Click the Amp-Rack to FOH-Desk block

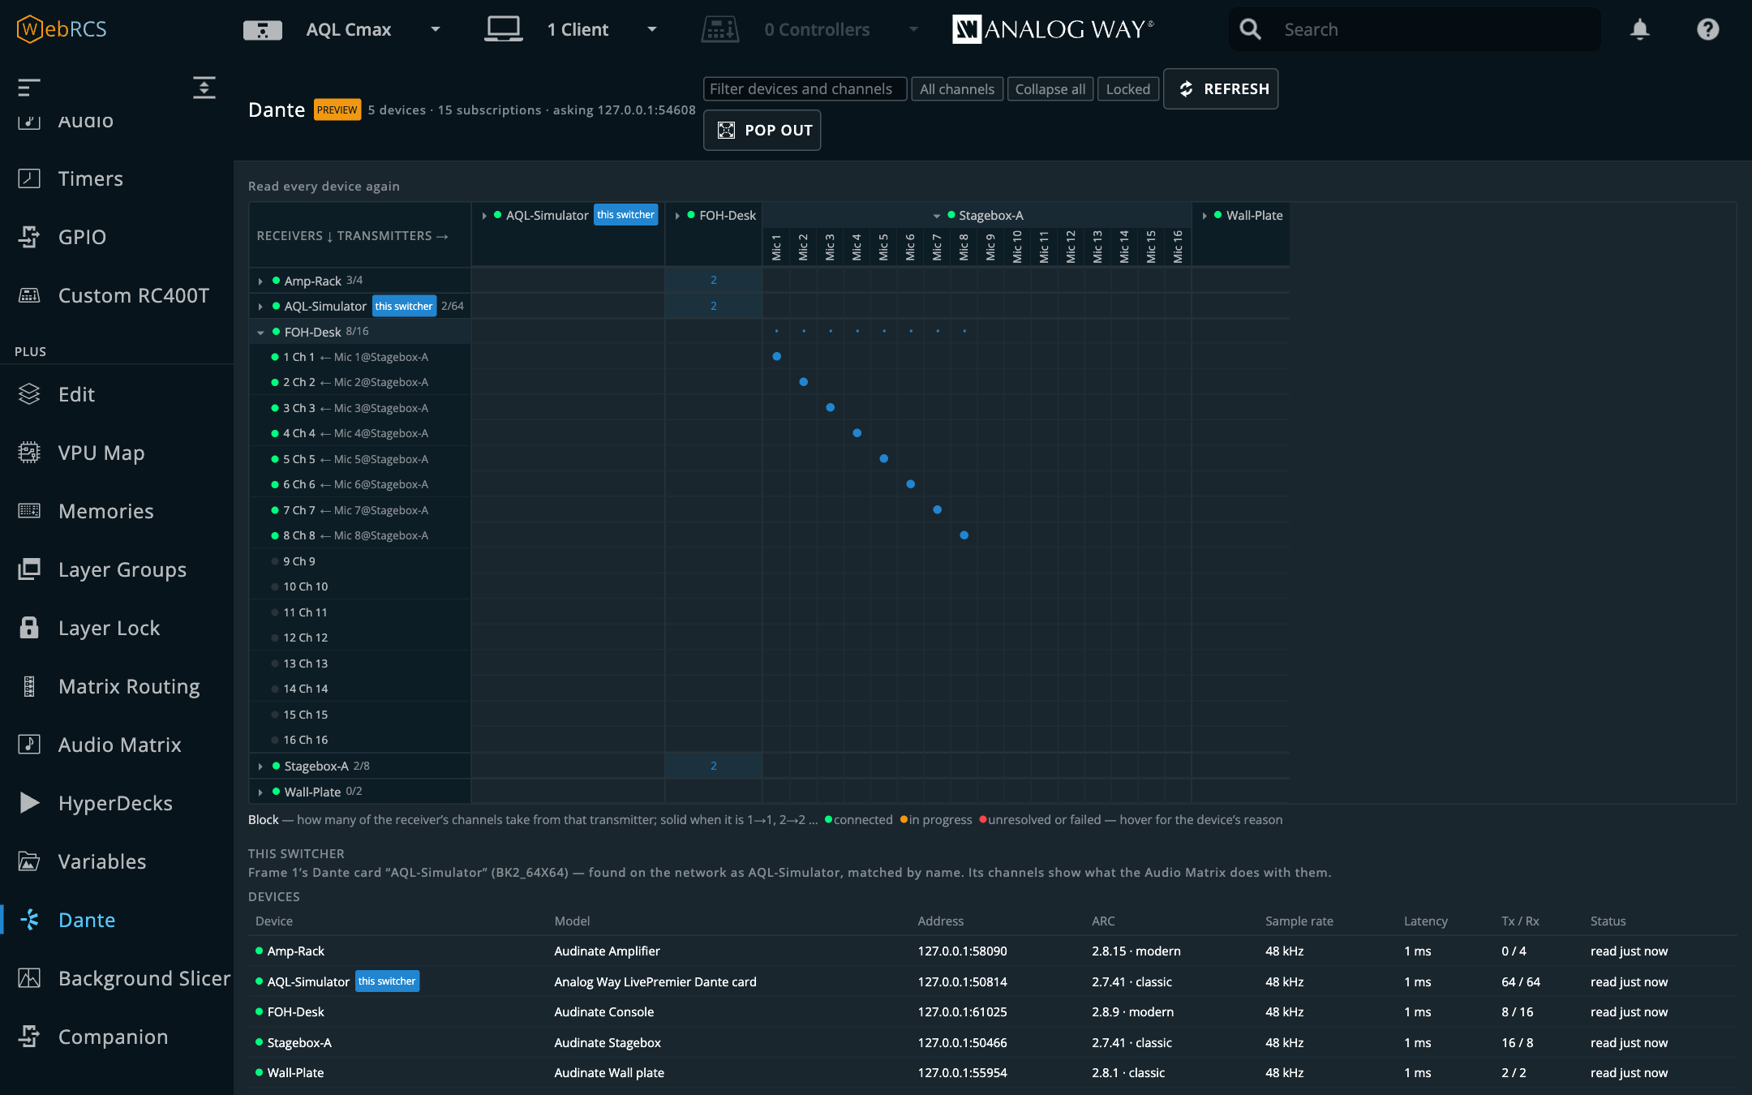point(714,280)
